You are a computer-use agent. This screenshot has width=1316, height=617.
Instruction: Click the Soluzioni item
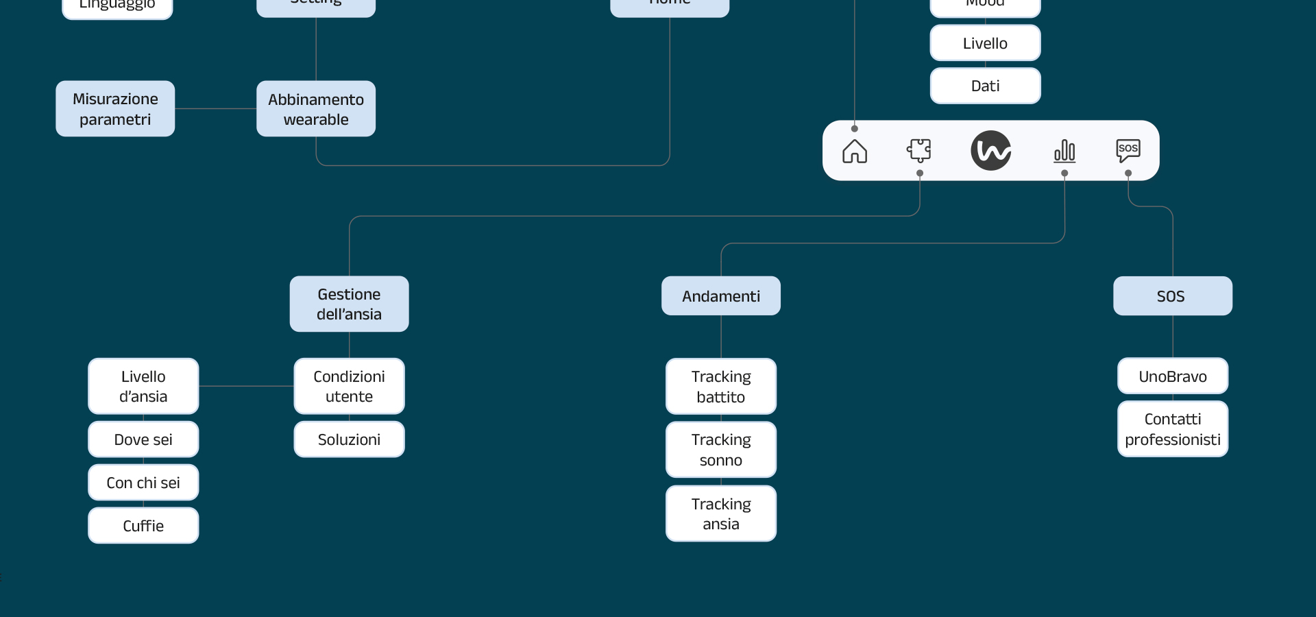click(349, 439)
